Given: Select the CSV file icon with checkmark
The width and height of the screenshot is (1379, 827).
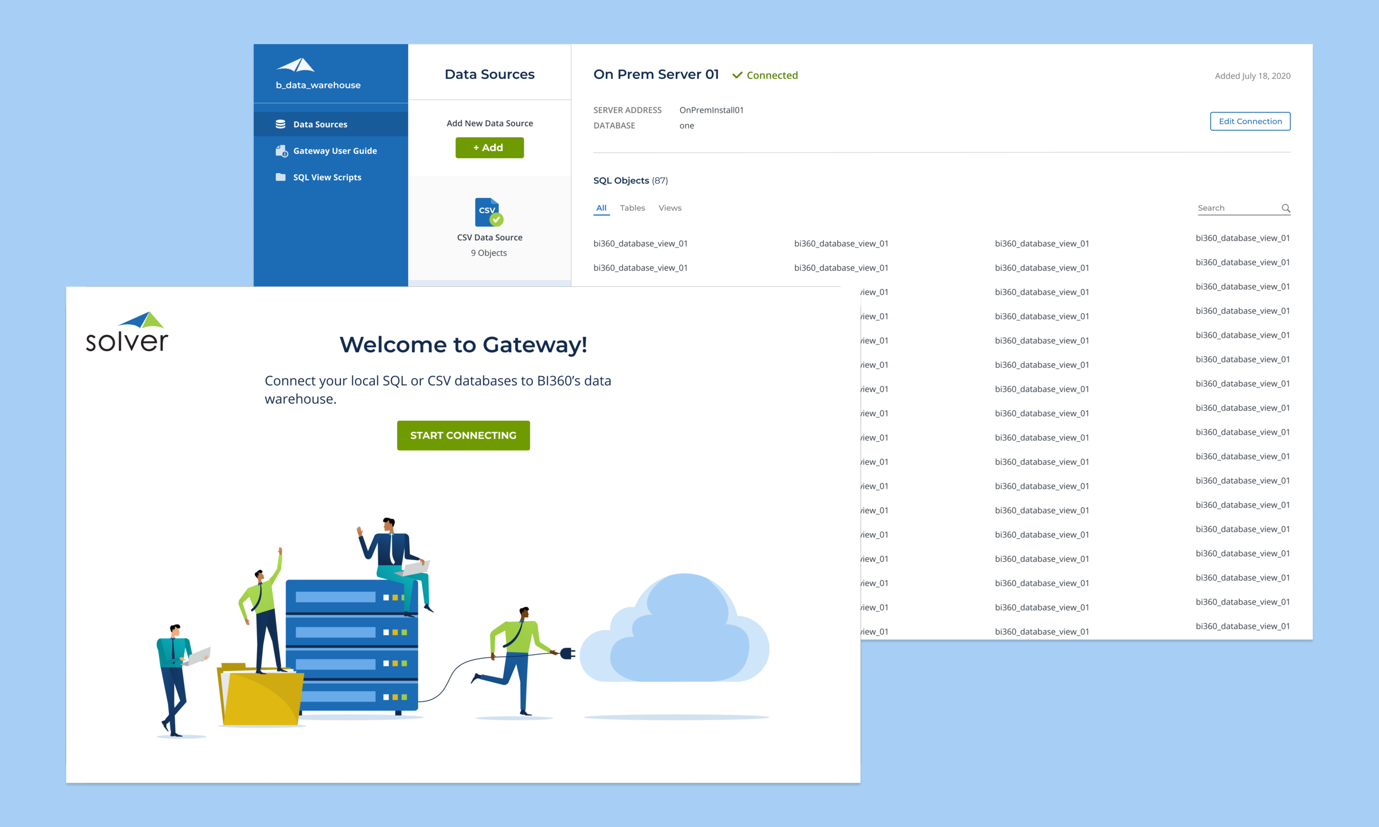Looking at the screenshot, I should [489, 212].
